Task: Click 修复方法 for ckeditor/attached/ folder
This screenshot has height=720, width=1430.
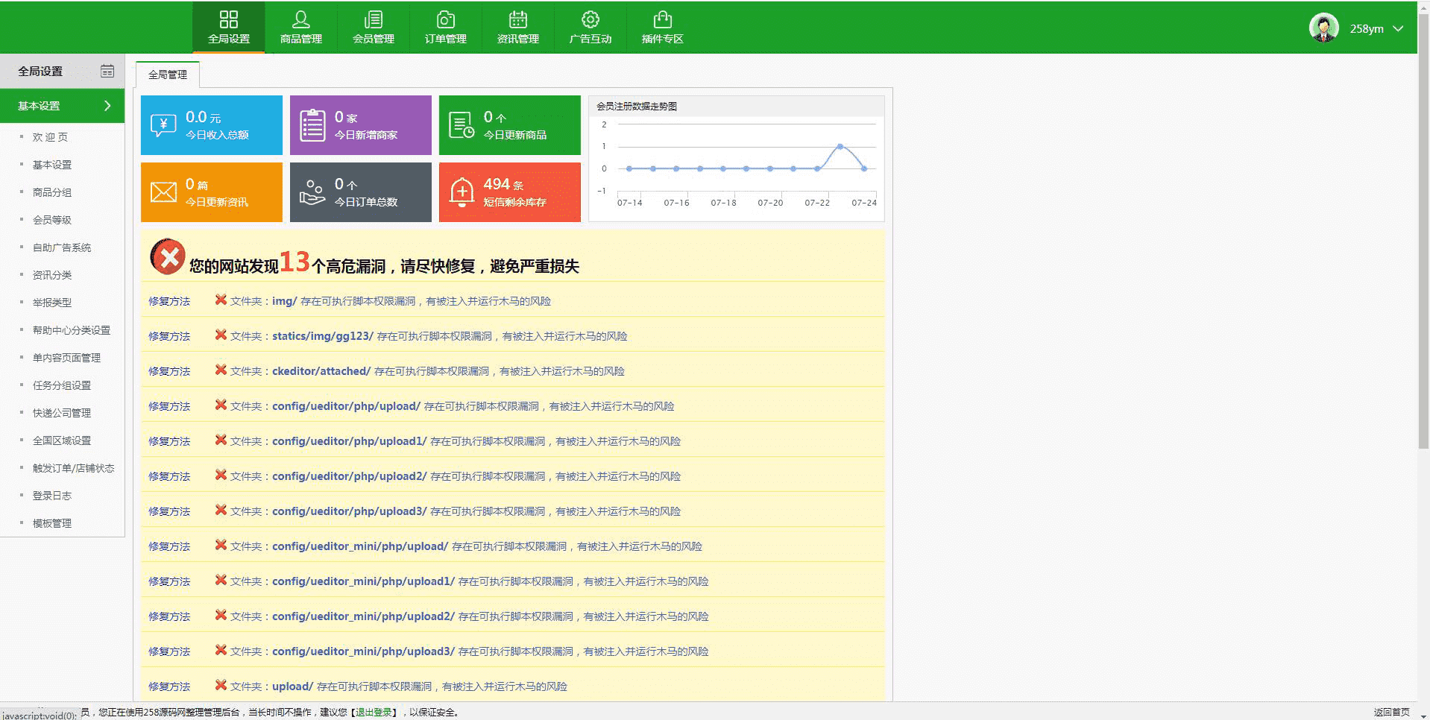Action: pyautogui.click(x=169, y=371)
